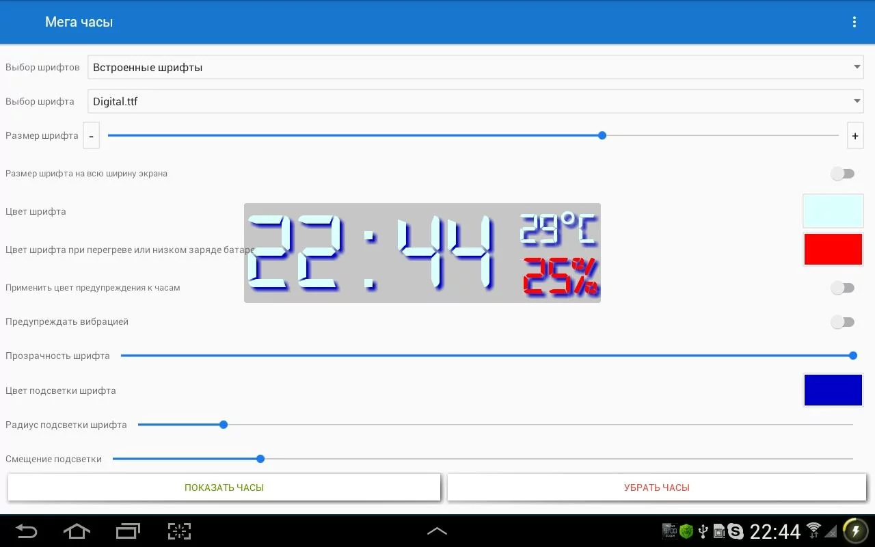
Task: Open the blue font glow color swatch
Action: 833,390
